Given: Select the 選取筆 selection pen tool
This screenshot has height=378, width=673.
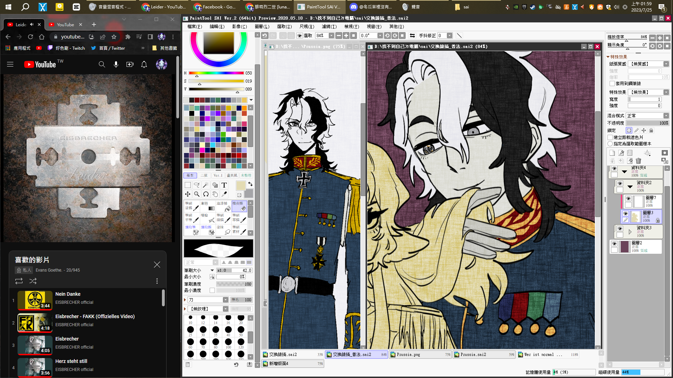Looking at the screenshot, I should pyautogui.click(x=192, y=230).
